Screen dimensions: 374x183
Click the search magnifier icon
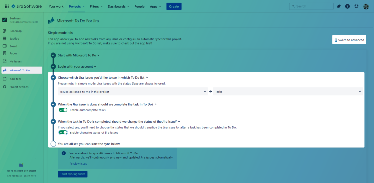tap(293, 6)
